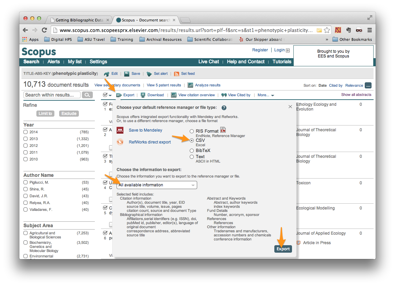The height and width of the screenshot is (286, 395).
Task: Reload the Scopus page
Action: click(44, 30)
